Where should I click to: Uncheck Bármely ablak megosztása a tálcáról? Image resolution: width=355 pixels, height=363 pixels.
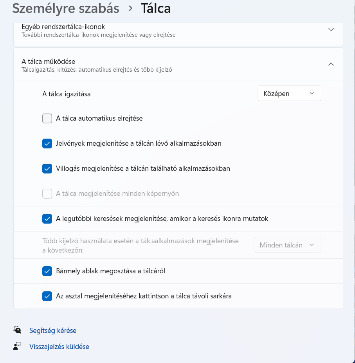(47, 271)
